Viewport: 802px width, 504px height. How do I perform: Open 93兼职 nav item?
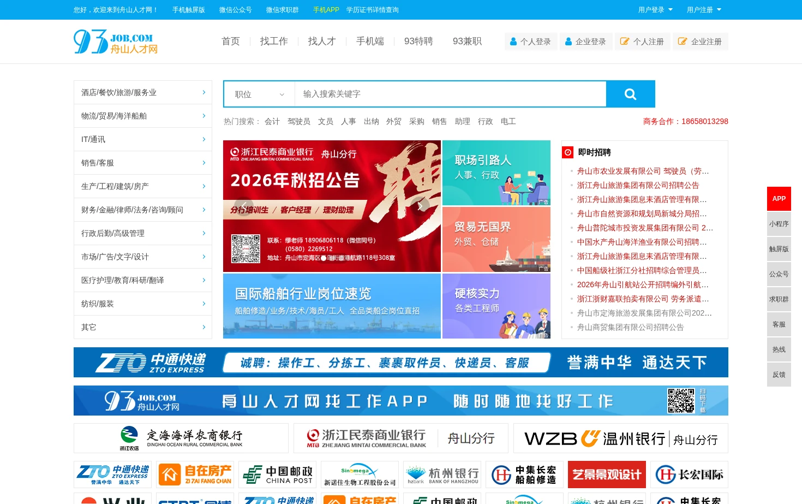coord(467,41)
